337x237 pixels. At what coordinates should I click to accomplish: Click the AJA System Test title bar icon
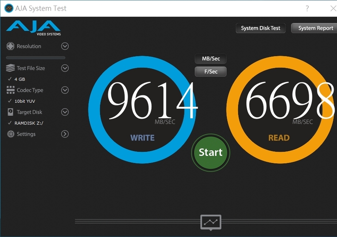tap(9, 8)
